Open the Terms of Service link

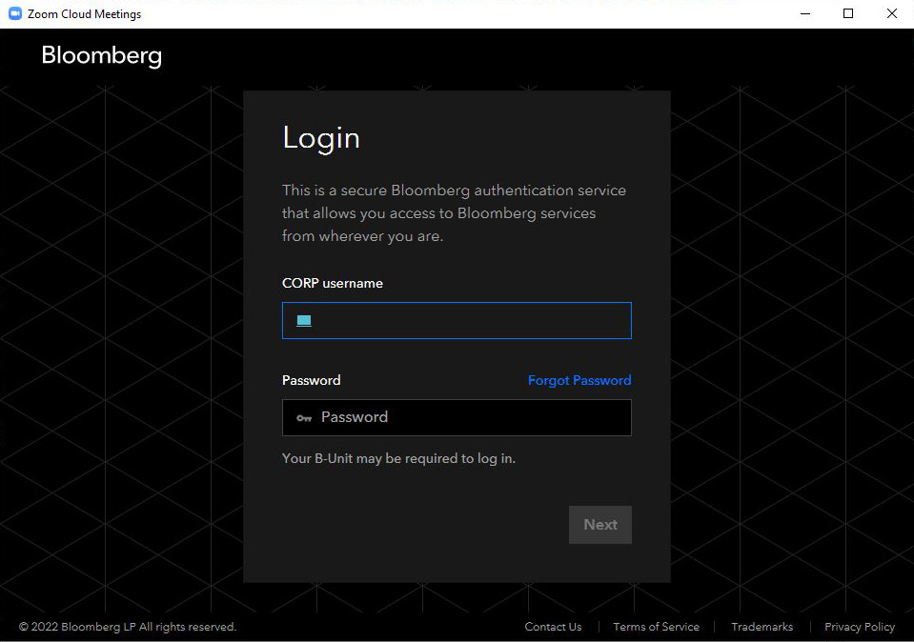point(656,627)
